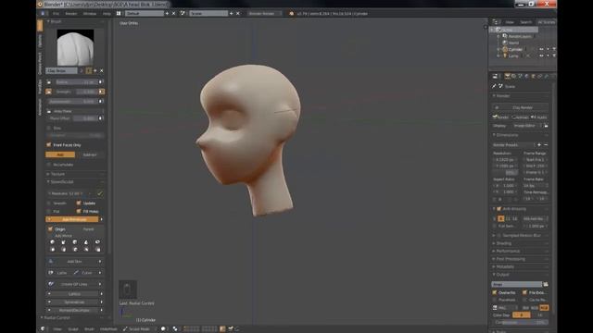Open the Help menu
Image resolution: width=593 pixels, height=333 pixels.
pos(107,14)
